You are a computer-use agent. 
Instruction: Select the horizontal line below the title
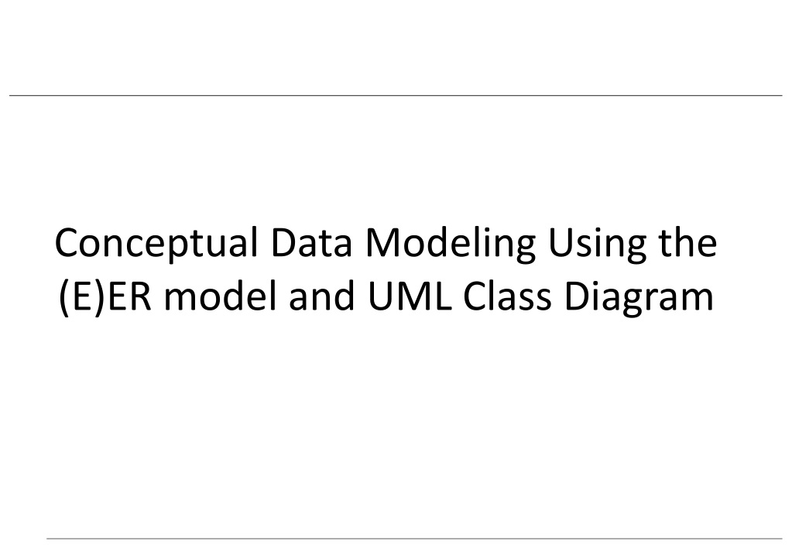click(x=414, y=539)
